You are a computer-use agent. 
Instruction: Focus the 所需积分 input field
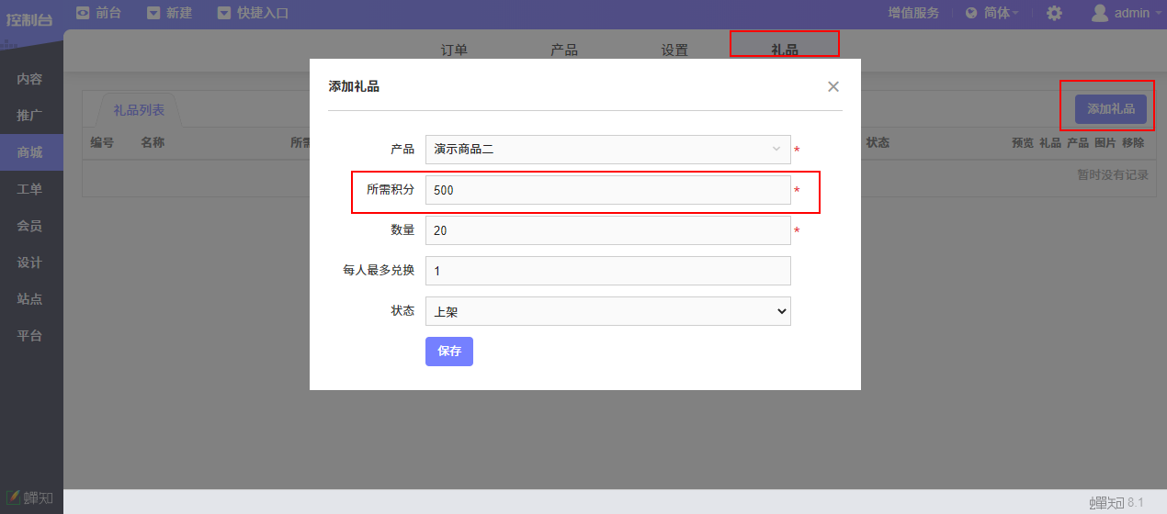coord(607,190)
